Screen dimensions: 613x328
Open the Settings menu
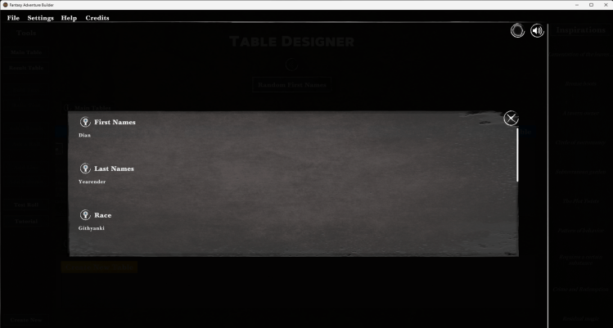pyautogui.click(x=41, y=18)
